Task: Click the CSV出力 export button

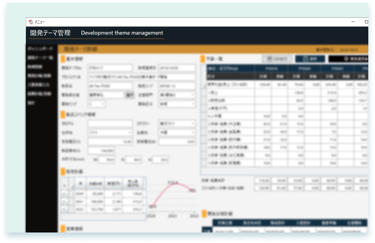Action: (277, 59)
